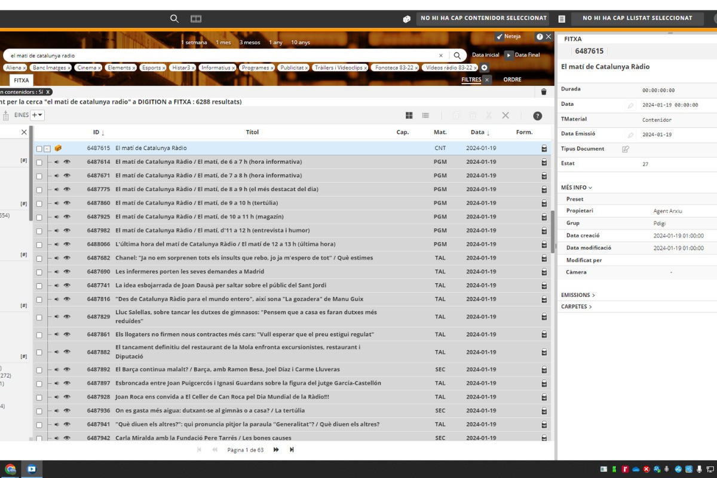The image size is (717, 478).
Task: Add another collection with the plus icon
Action: pos(485,68)
